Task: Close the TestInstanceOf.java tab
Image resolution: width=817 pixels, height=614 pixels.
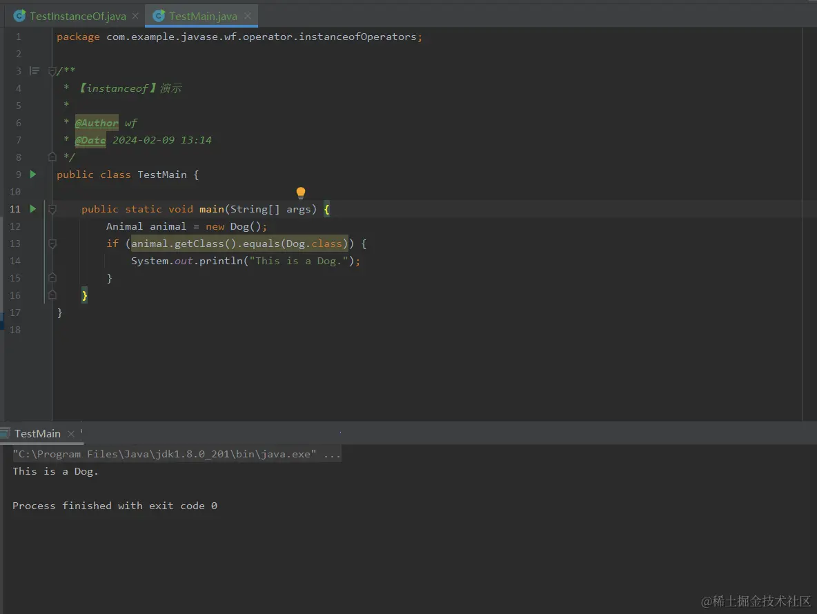Action: pyautogui.click(x=135, y=16)
